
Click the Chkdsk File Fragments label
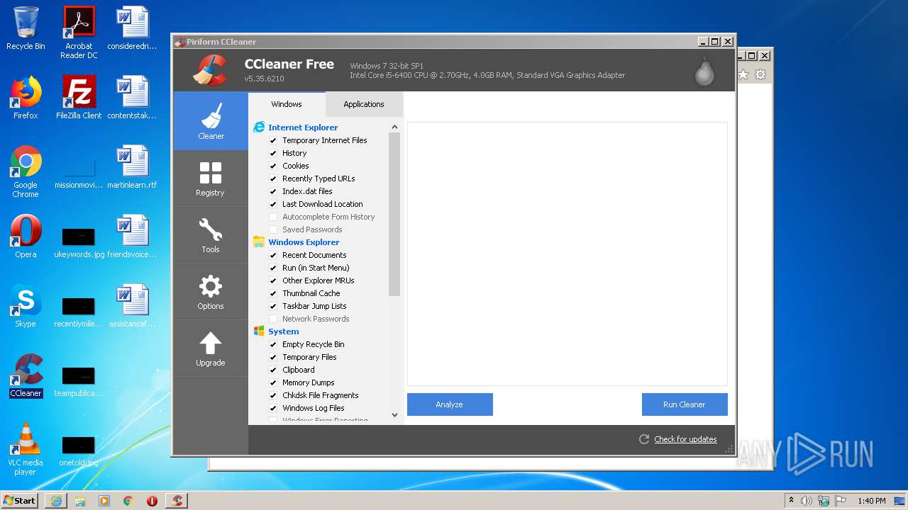tap(321, 395)
